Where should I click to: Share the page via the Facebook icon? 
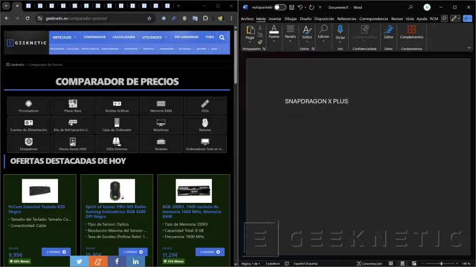[x=117, y=261]
